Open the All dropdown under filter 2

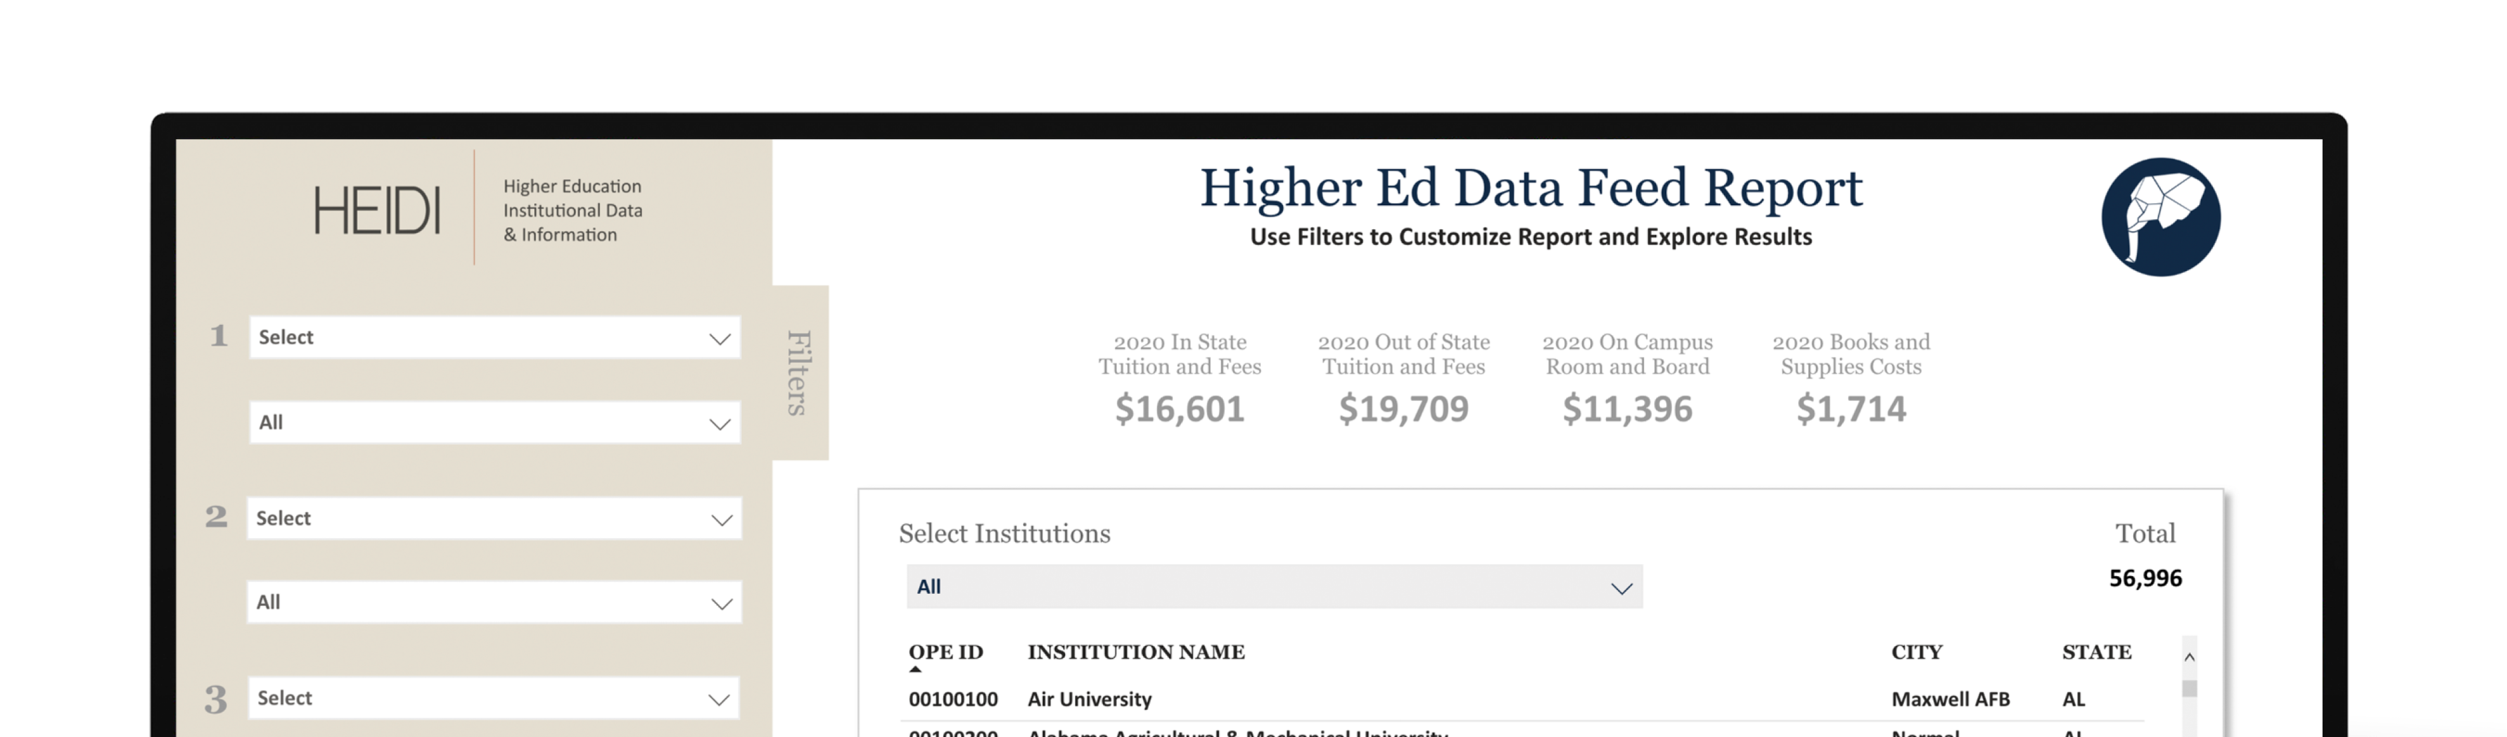coord(494,603)
